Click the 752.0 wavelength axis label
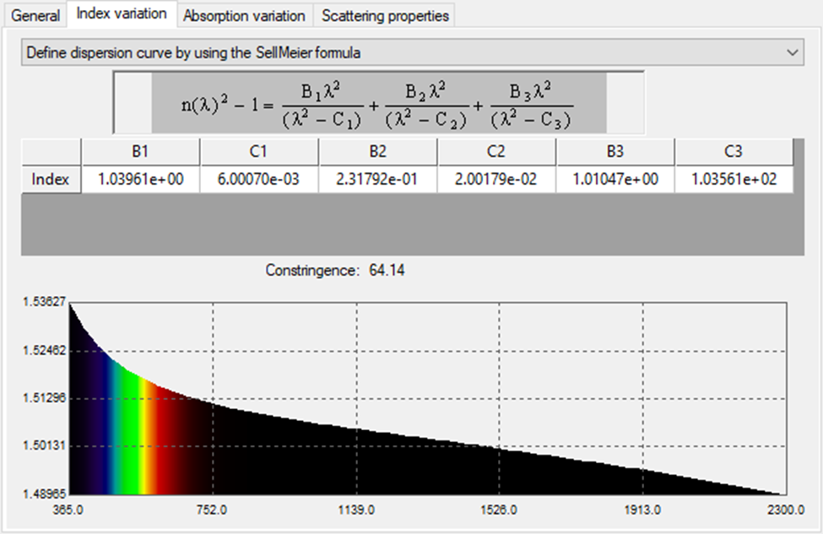Screen dimensions: 823x534 (212, 510)
